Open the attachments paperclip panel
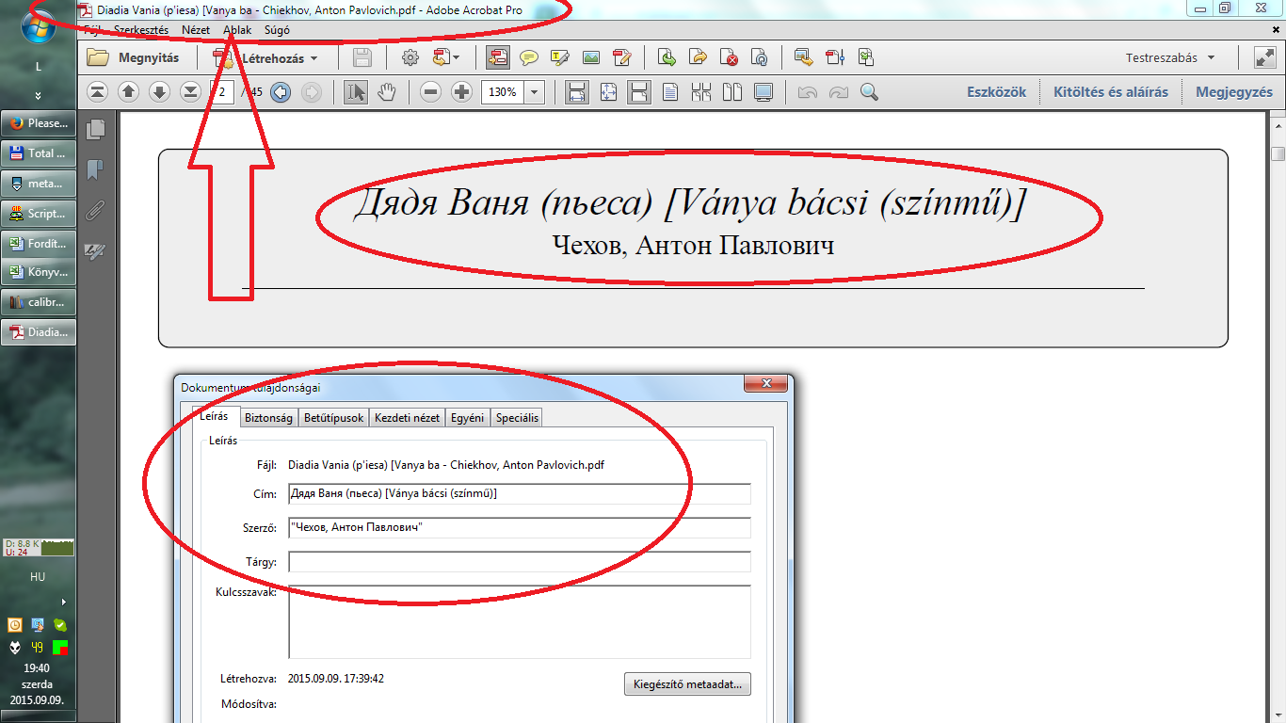1286x723 pixels. click(x=95, y=210)
